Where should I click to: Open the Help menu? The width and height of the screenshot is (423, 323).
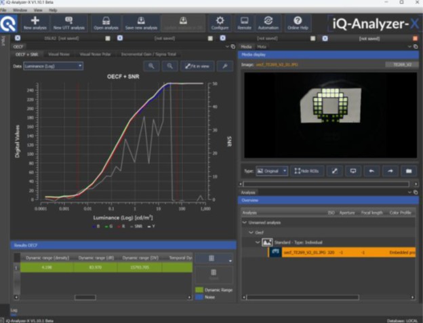[53, 10]
